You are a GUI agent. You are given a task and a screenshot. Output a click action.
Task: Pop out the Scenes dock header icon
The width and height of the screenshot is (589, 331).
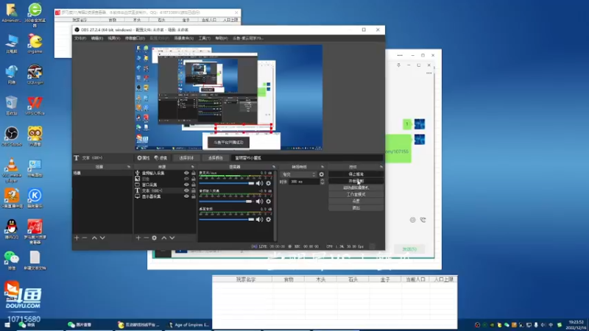click(x=128, y=167)
